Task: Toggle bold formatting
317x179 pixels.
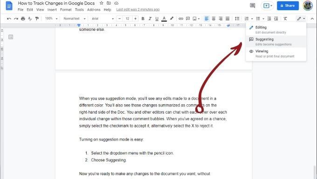Action: tap(143, 19)
